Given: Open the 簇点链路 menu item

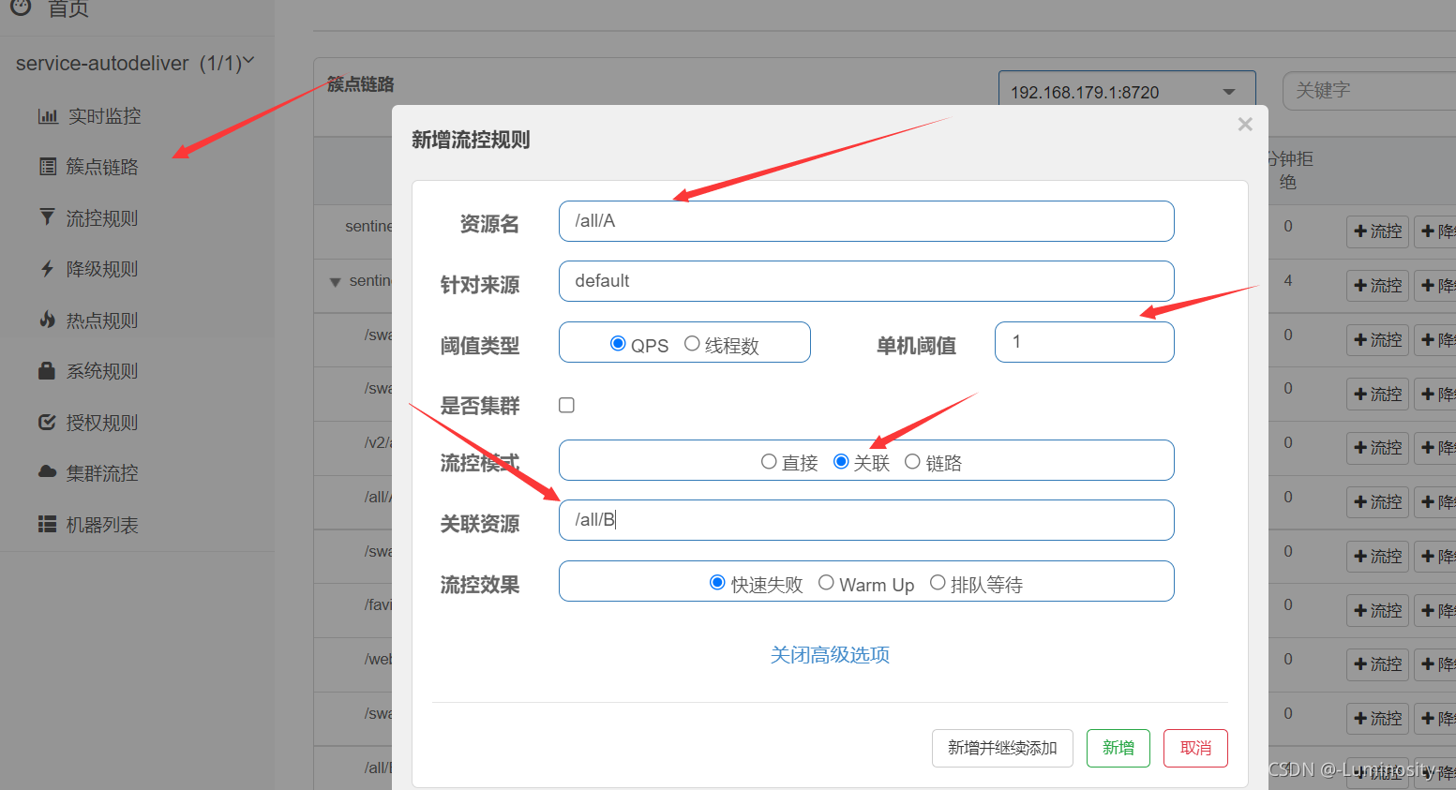Looking at the screenshot, I should (x=102, y=167).
